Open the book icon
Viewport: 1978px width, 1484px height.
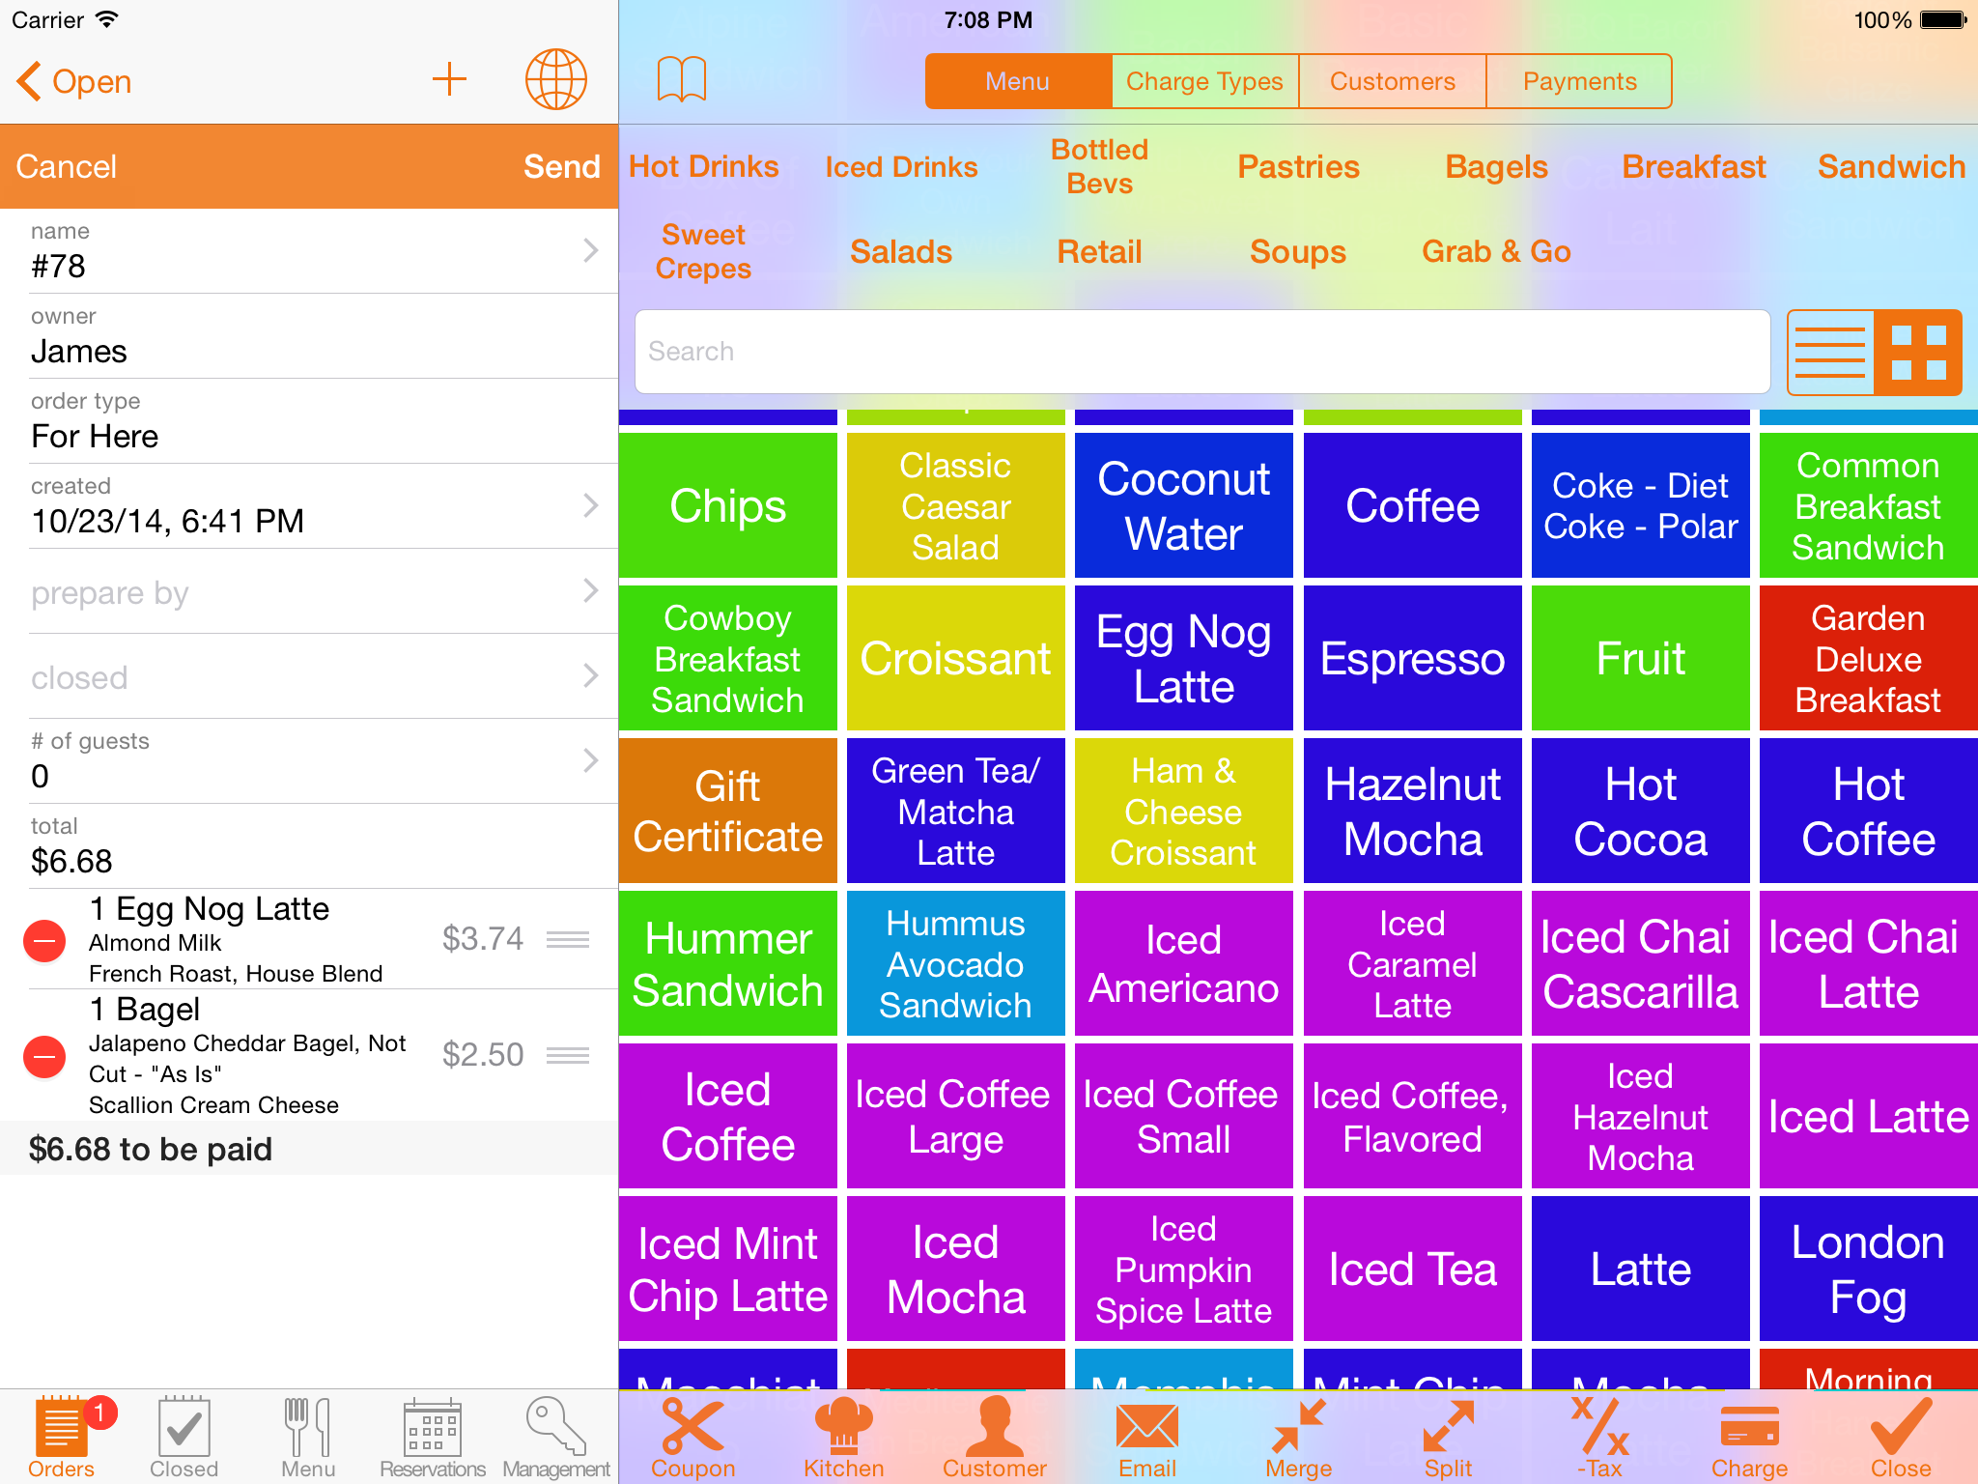pos(682,80)
